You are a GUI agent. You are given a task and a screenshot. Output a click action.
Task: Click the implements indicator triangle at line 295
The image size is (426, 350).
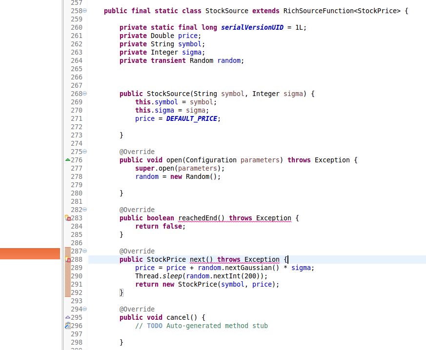(x=68, y=317)
